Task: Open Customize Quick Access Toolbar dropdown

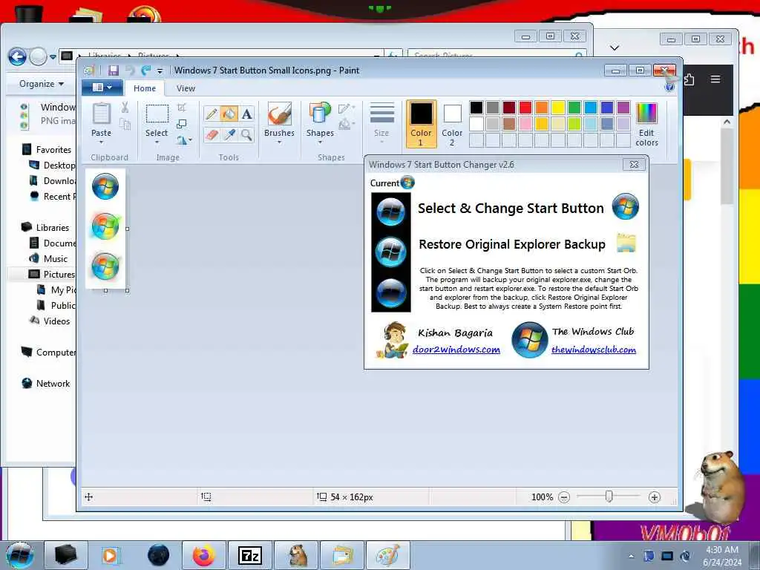Action: coord(160,71)
